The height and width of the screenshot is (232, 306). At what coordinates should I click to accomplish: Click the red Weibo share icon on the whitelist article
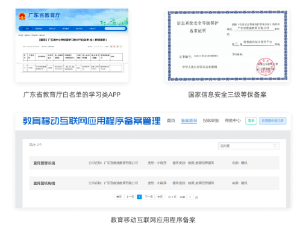[x=114, y=46]
